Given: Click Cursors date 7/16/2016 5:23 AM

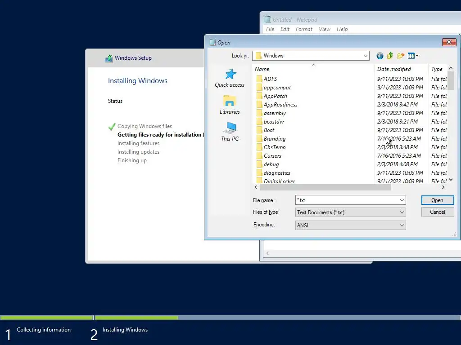Looking at the screenshot, I should pos(399,155).
